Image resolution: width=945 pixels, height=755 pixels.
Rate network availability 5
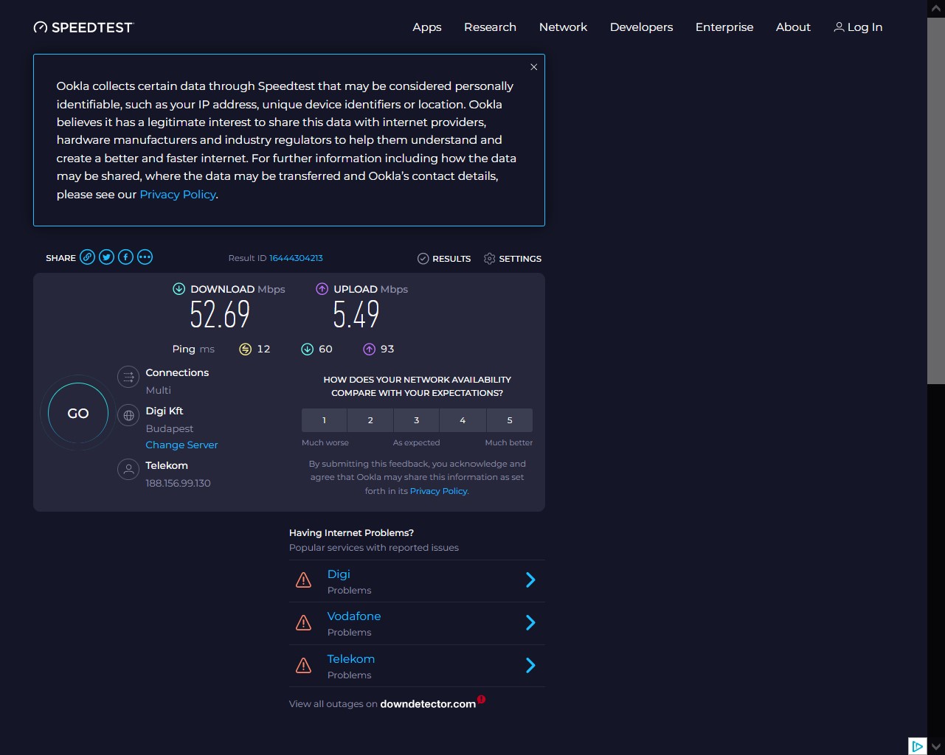(x=510, y=420)
